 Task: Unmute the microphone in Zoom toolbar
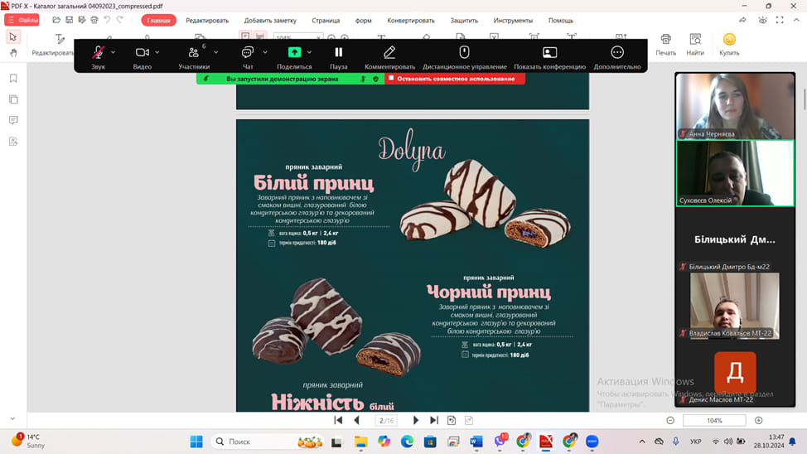pos(99,53)
